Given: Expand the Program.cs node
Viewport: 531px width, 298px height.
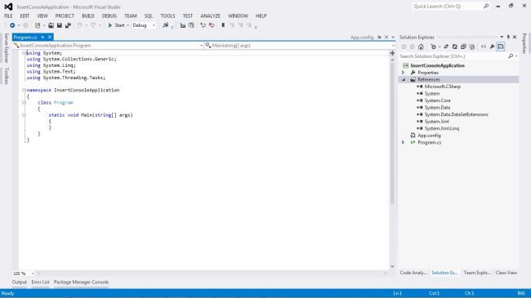Looking at the screenshot, I should (x=404, y=142).
